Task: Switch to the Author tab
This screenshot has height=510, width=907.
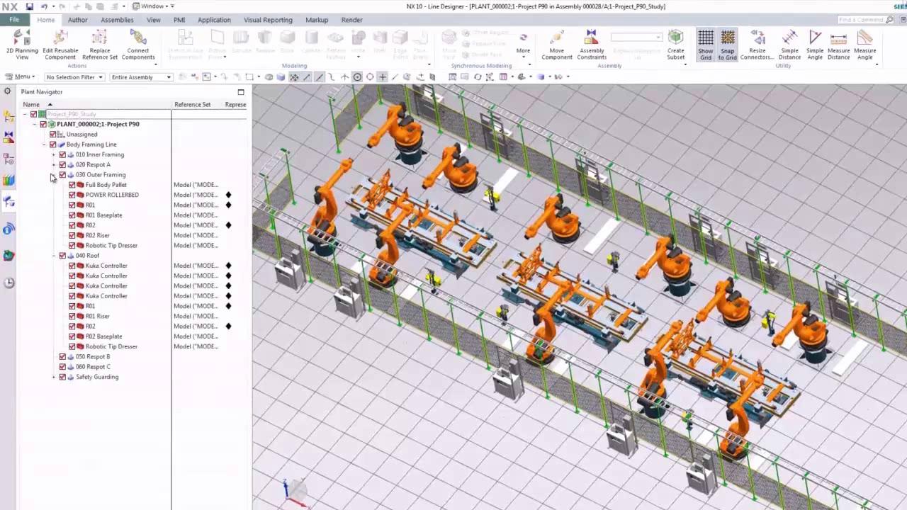Action: 77,20
